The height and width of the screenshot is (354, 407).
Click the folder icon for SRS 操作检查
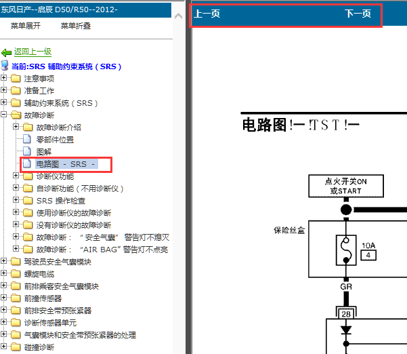(x=28, y=200)
